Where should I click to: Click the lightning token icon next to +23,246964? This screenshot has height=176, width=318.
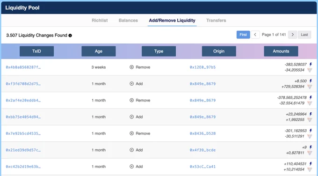point(311,114)
